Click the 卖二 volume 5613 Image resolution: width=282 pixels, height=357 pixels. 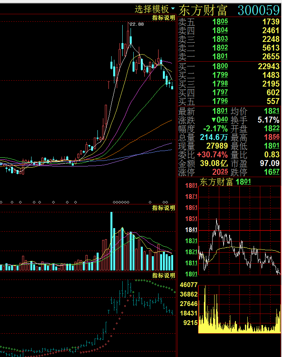271,48
